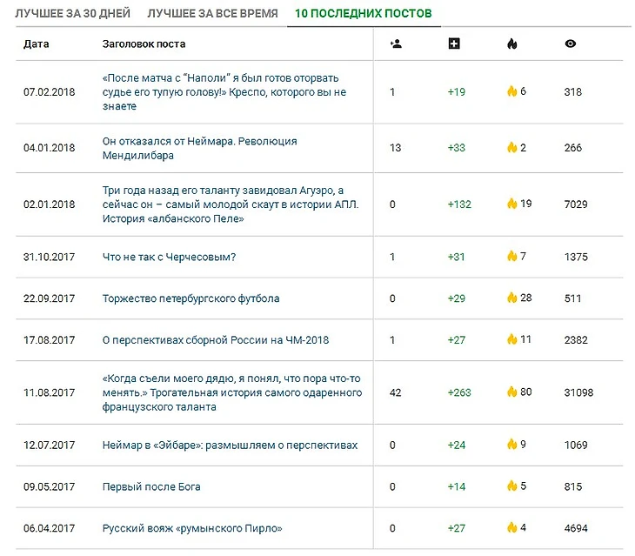The height and width of the screenshot is (556, 635).
Task: Click the eye views column header icon
Action: 570,44
